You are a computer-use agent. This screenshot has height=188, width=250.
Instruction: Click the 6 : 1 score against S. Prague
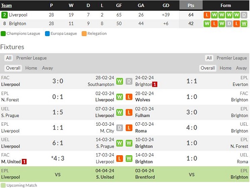coord(58,142)
